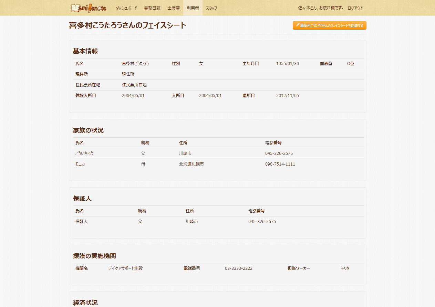Open the 川崎市 address link in こういちろう row

tap(185, 153)
